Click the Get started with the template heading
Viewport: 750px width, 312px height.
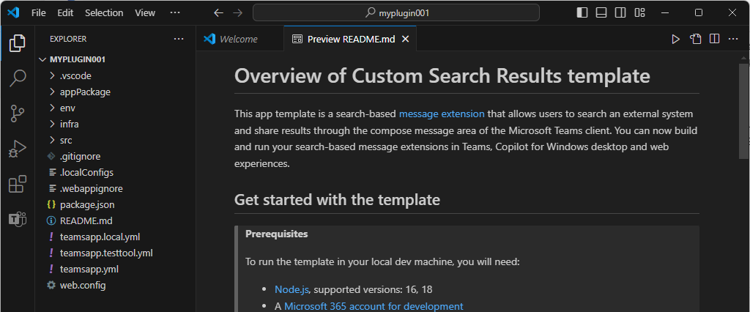pos(337,199)
